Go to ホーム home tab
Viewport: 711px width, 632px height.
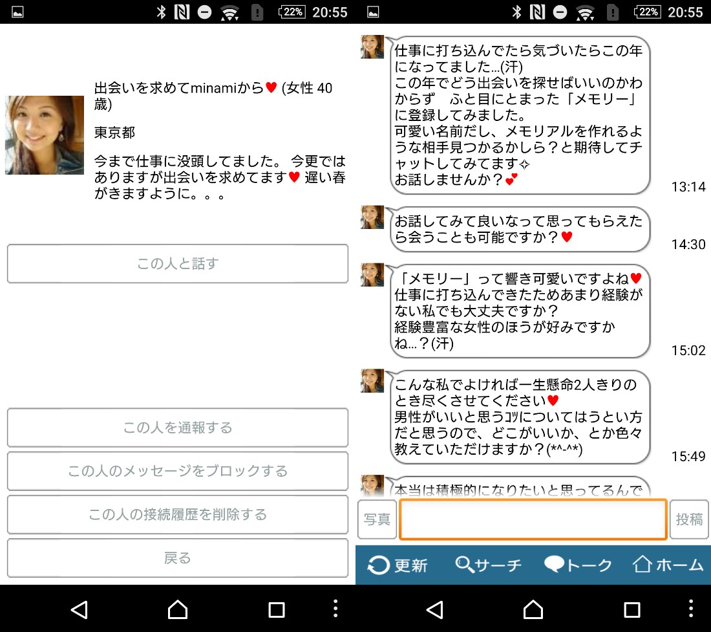click(668, 565)
